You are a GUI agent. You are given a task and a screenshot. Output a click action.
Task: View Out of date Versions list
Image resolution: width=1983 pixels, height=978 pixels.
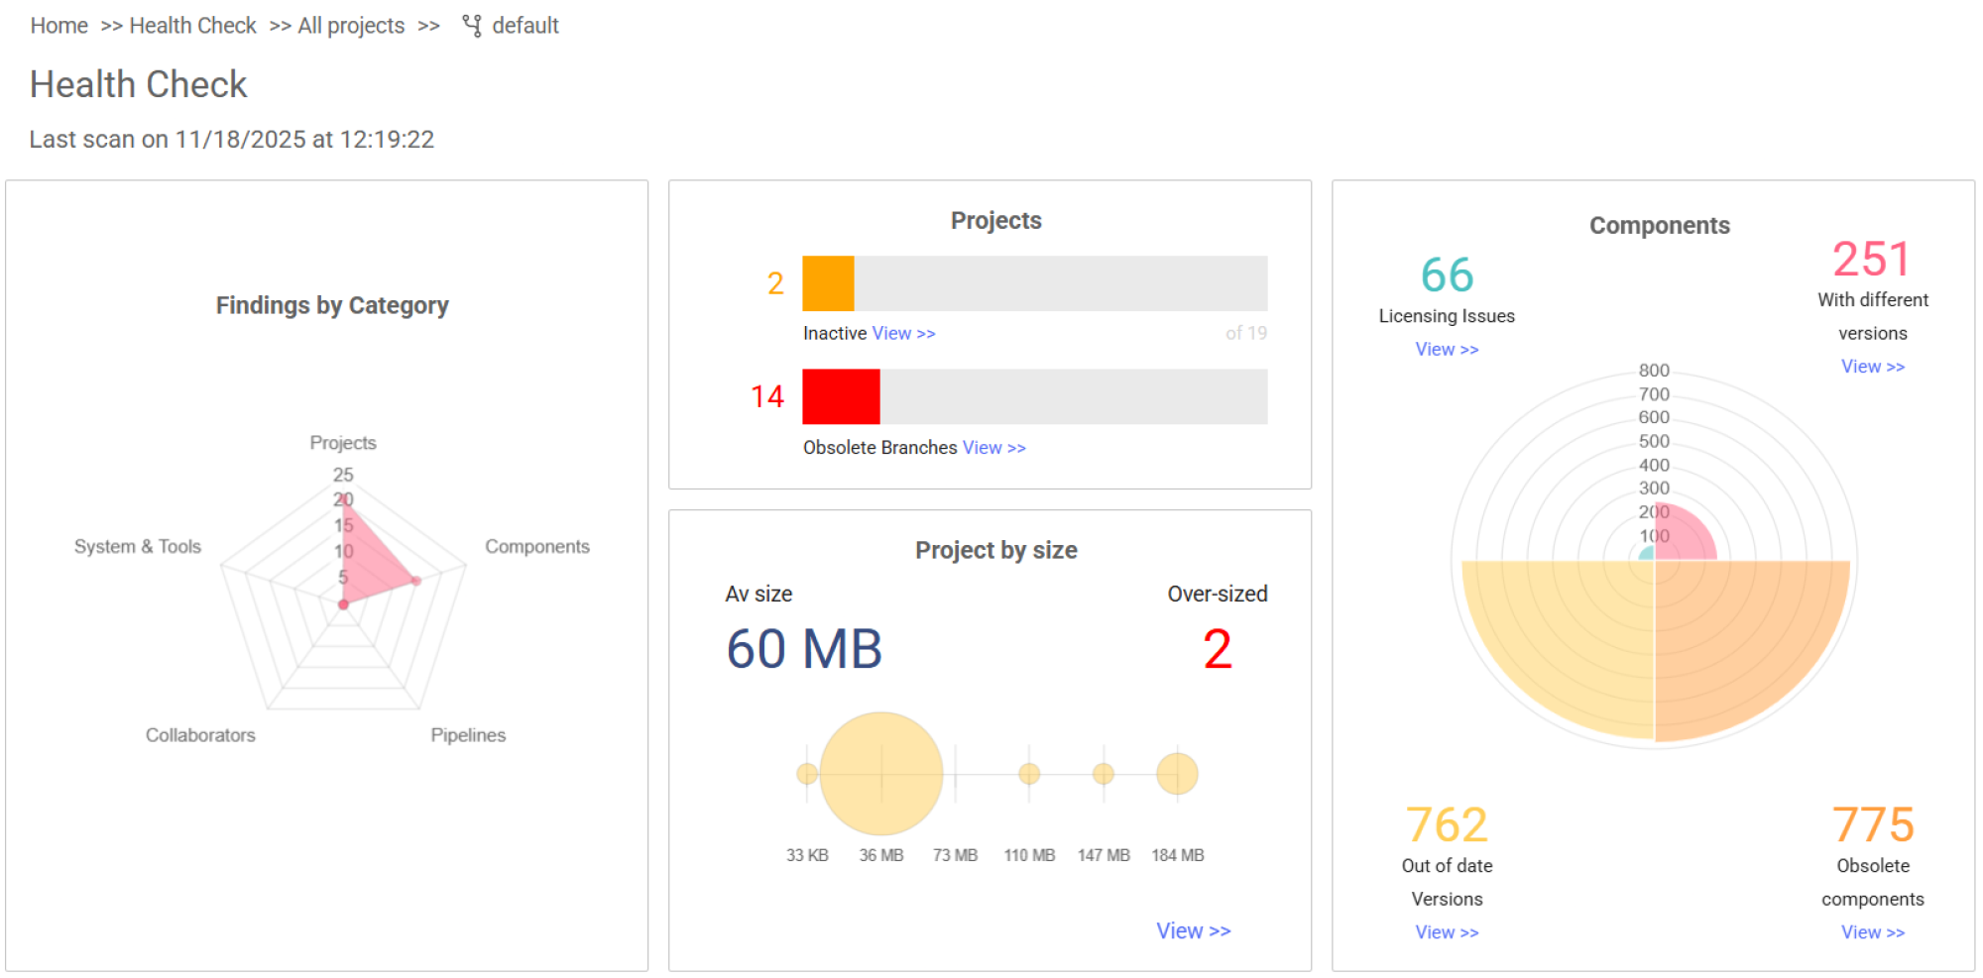1446,932
